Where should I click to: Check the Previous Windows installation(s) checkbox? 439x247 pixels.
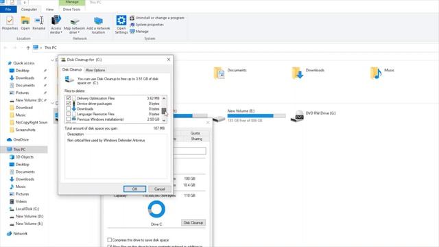[x=69, y=119]
